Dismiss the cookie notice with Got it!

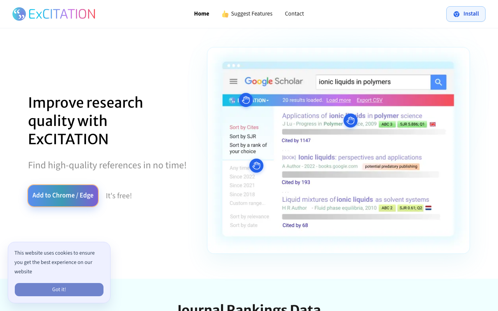click(59, 290)
